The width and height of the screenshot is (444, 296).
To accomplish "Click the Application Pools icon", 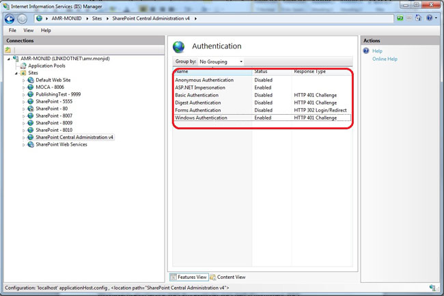I will [23, 66].
